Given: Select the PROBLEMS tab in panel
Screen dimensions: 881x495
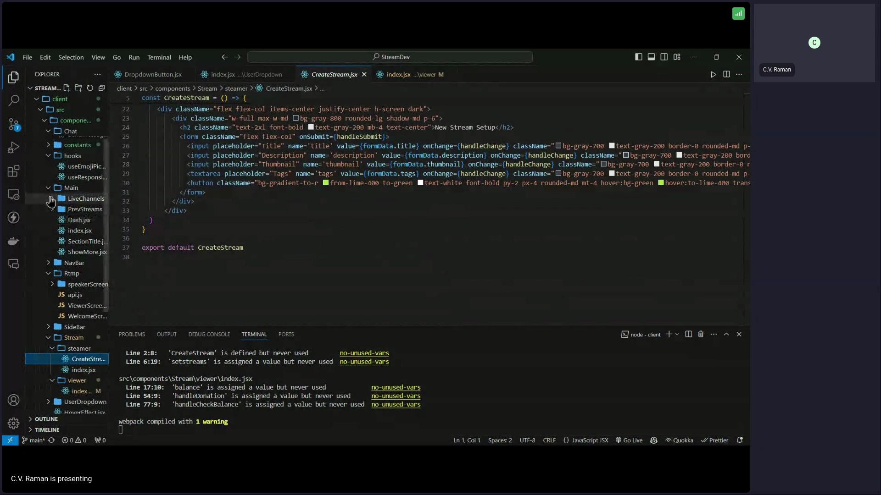Looking at the screenshot, I should 132,334.
